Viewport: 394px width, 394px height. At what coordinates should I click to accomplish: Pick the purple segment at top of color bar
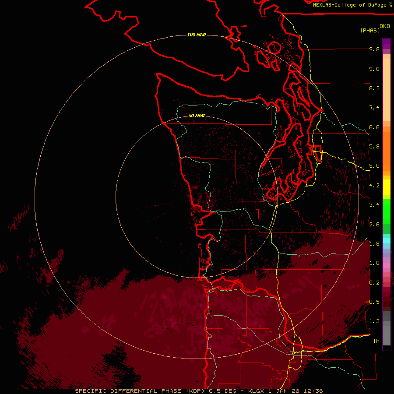pos(387,44)
